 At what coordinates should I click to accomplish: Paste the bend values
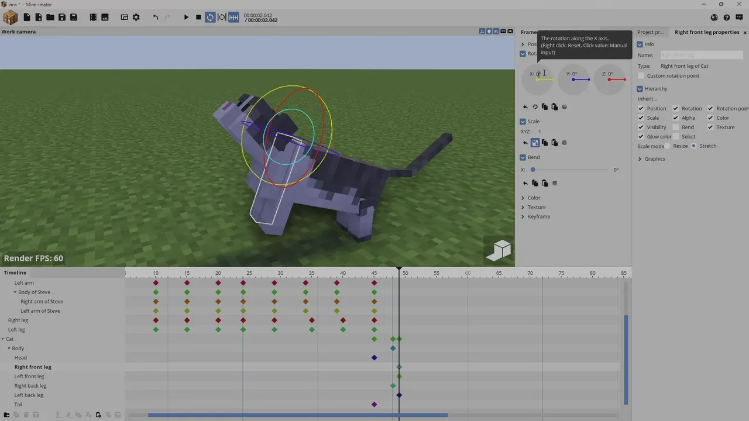[545, 184]
